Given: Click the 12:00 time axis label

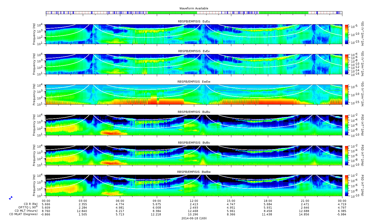Looking at the screenshot, I should (x=194, y=201).
